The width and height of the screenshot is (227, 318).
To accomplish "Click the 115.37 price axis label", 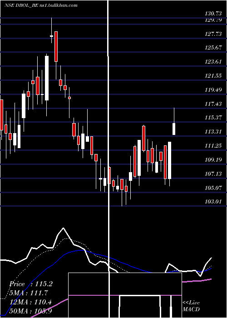I will click(x=213, y=118).
